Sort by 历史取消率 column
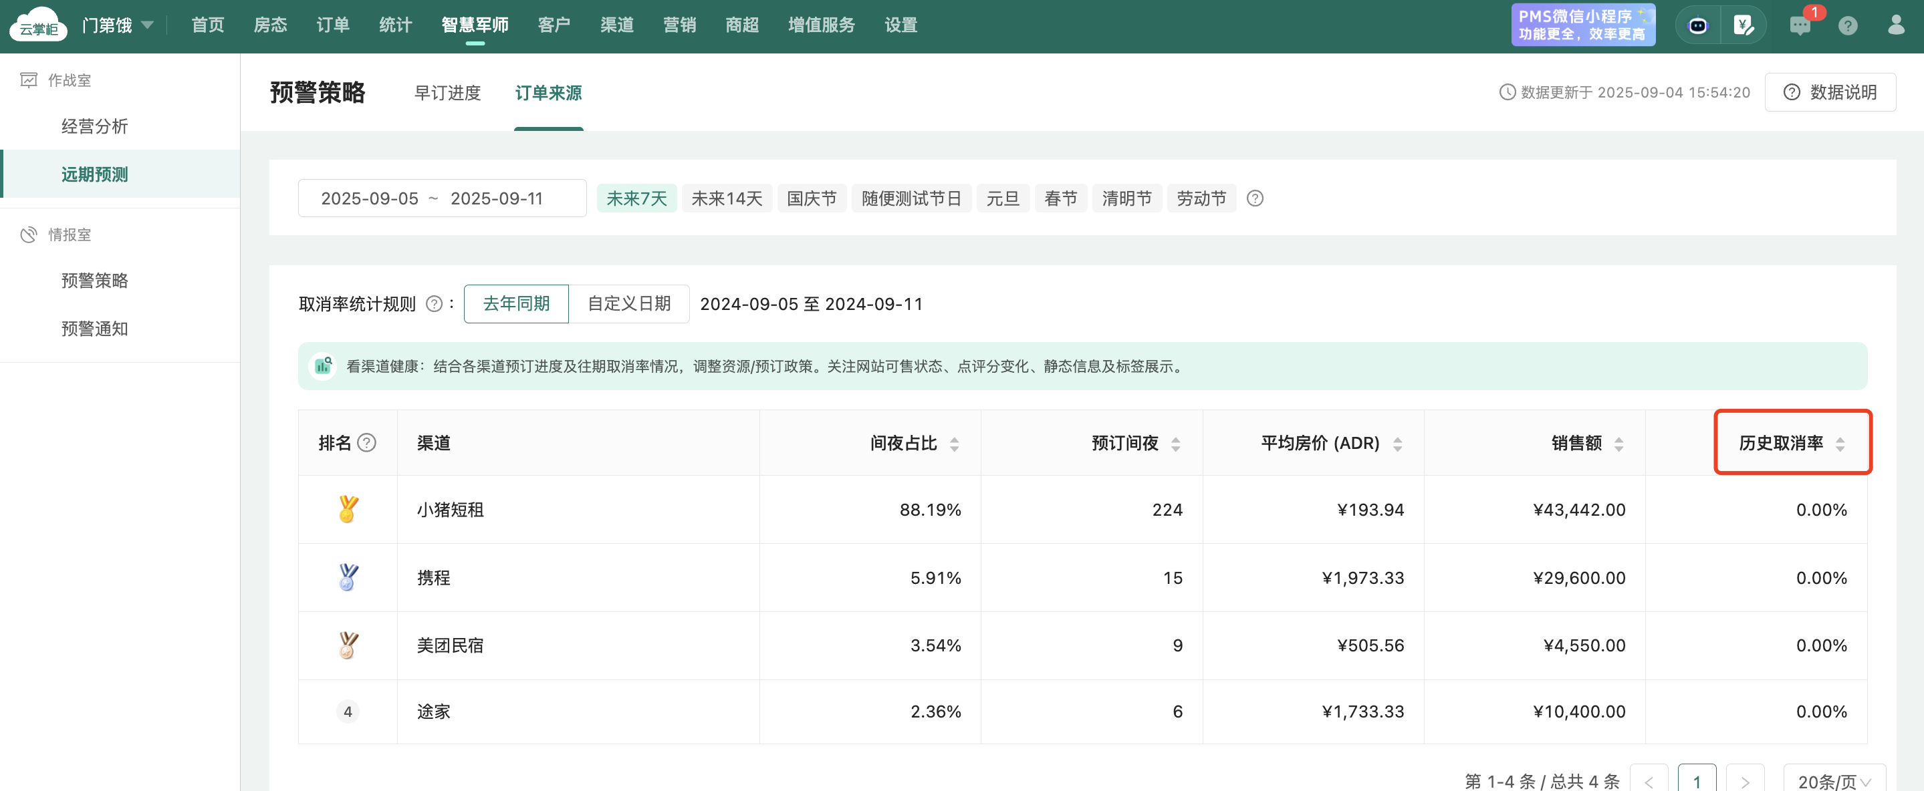Viewport: 1924px width, 791px height. (1840, 444)
